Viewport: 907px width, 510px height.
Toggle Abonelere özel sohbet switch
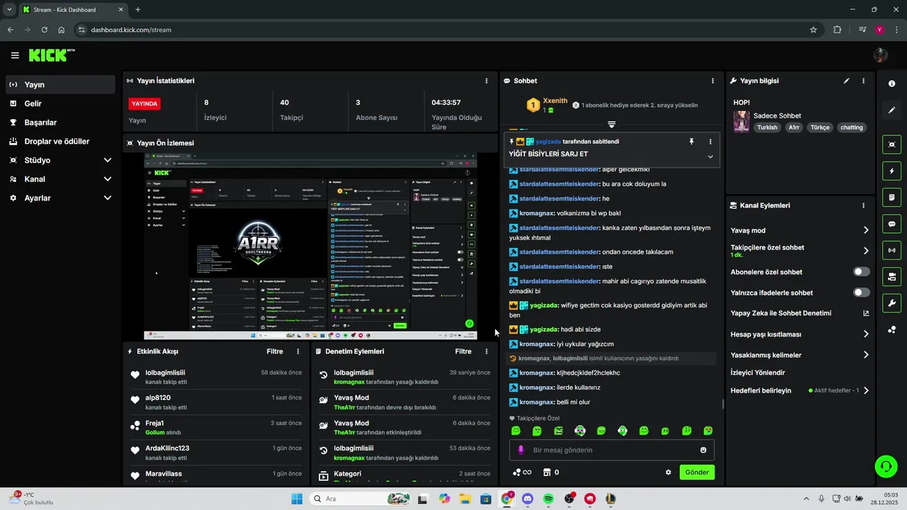click(x=861, y=272)
